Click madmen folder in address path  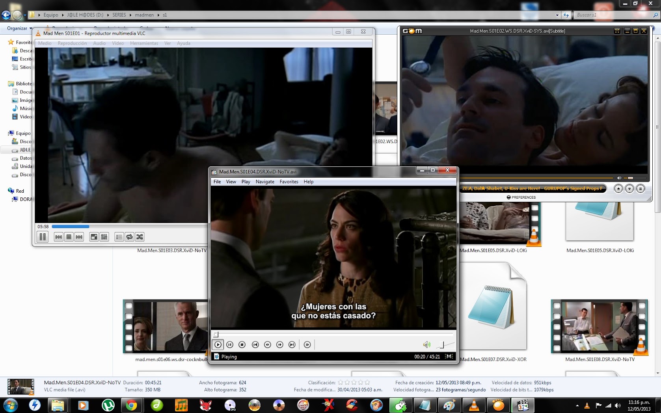pos(144,15)
